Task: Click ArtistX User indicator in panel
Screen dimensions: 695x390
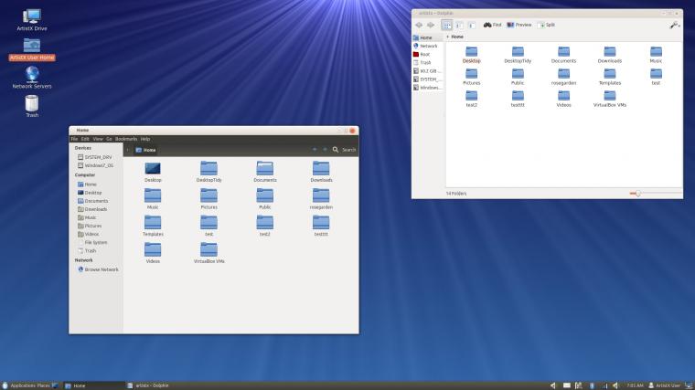Action: [664, 385]
